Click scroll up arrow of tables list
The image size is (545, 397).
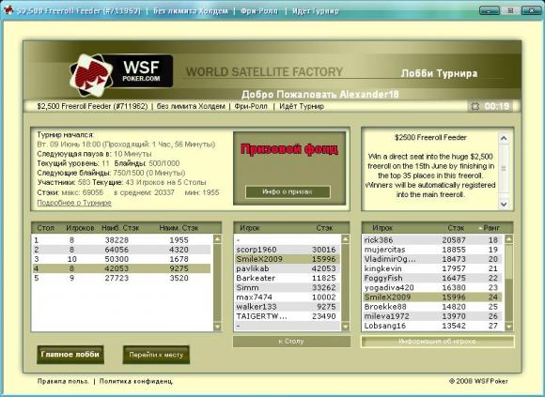(217, 238)
